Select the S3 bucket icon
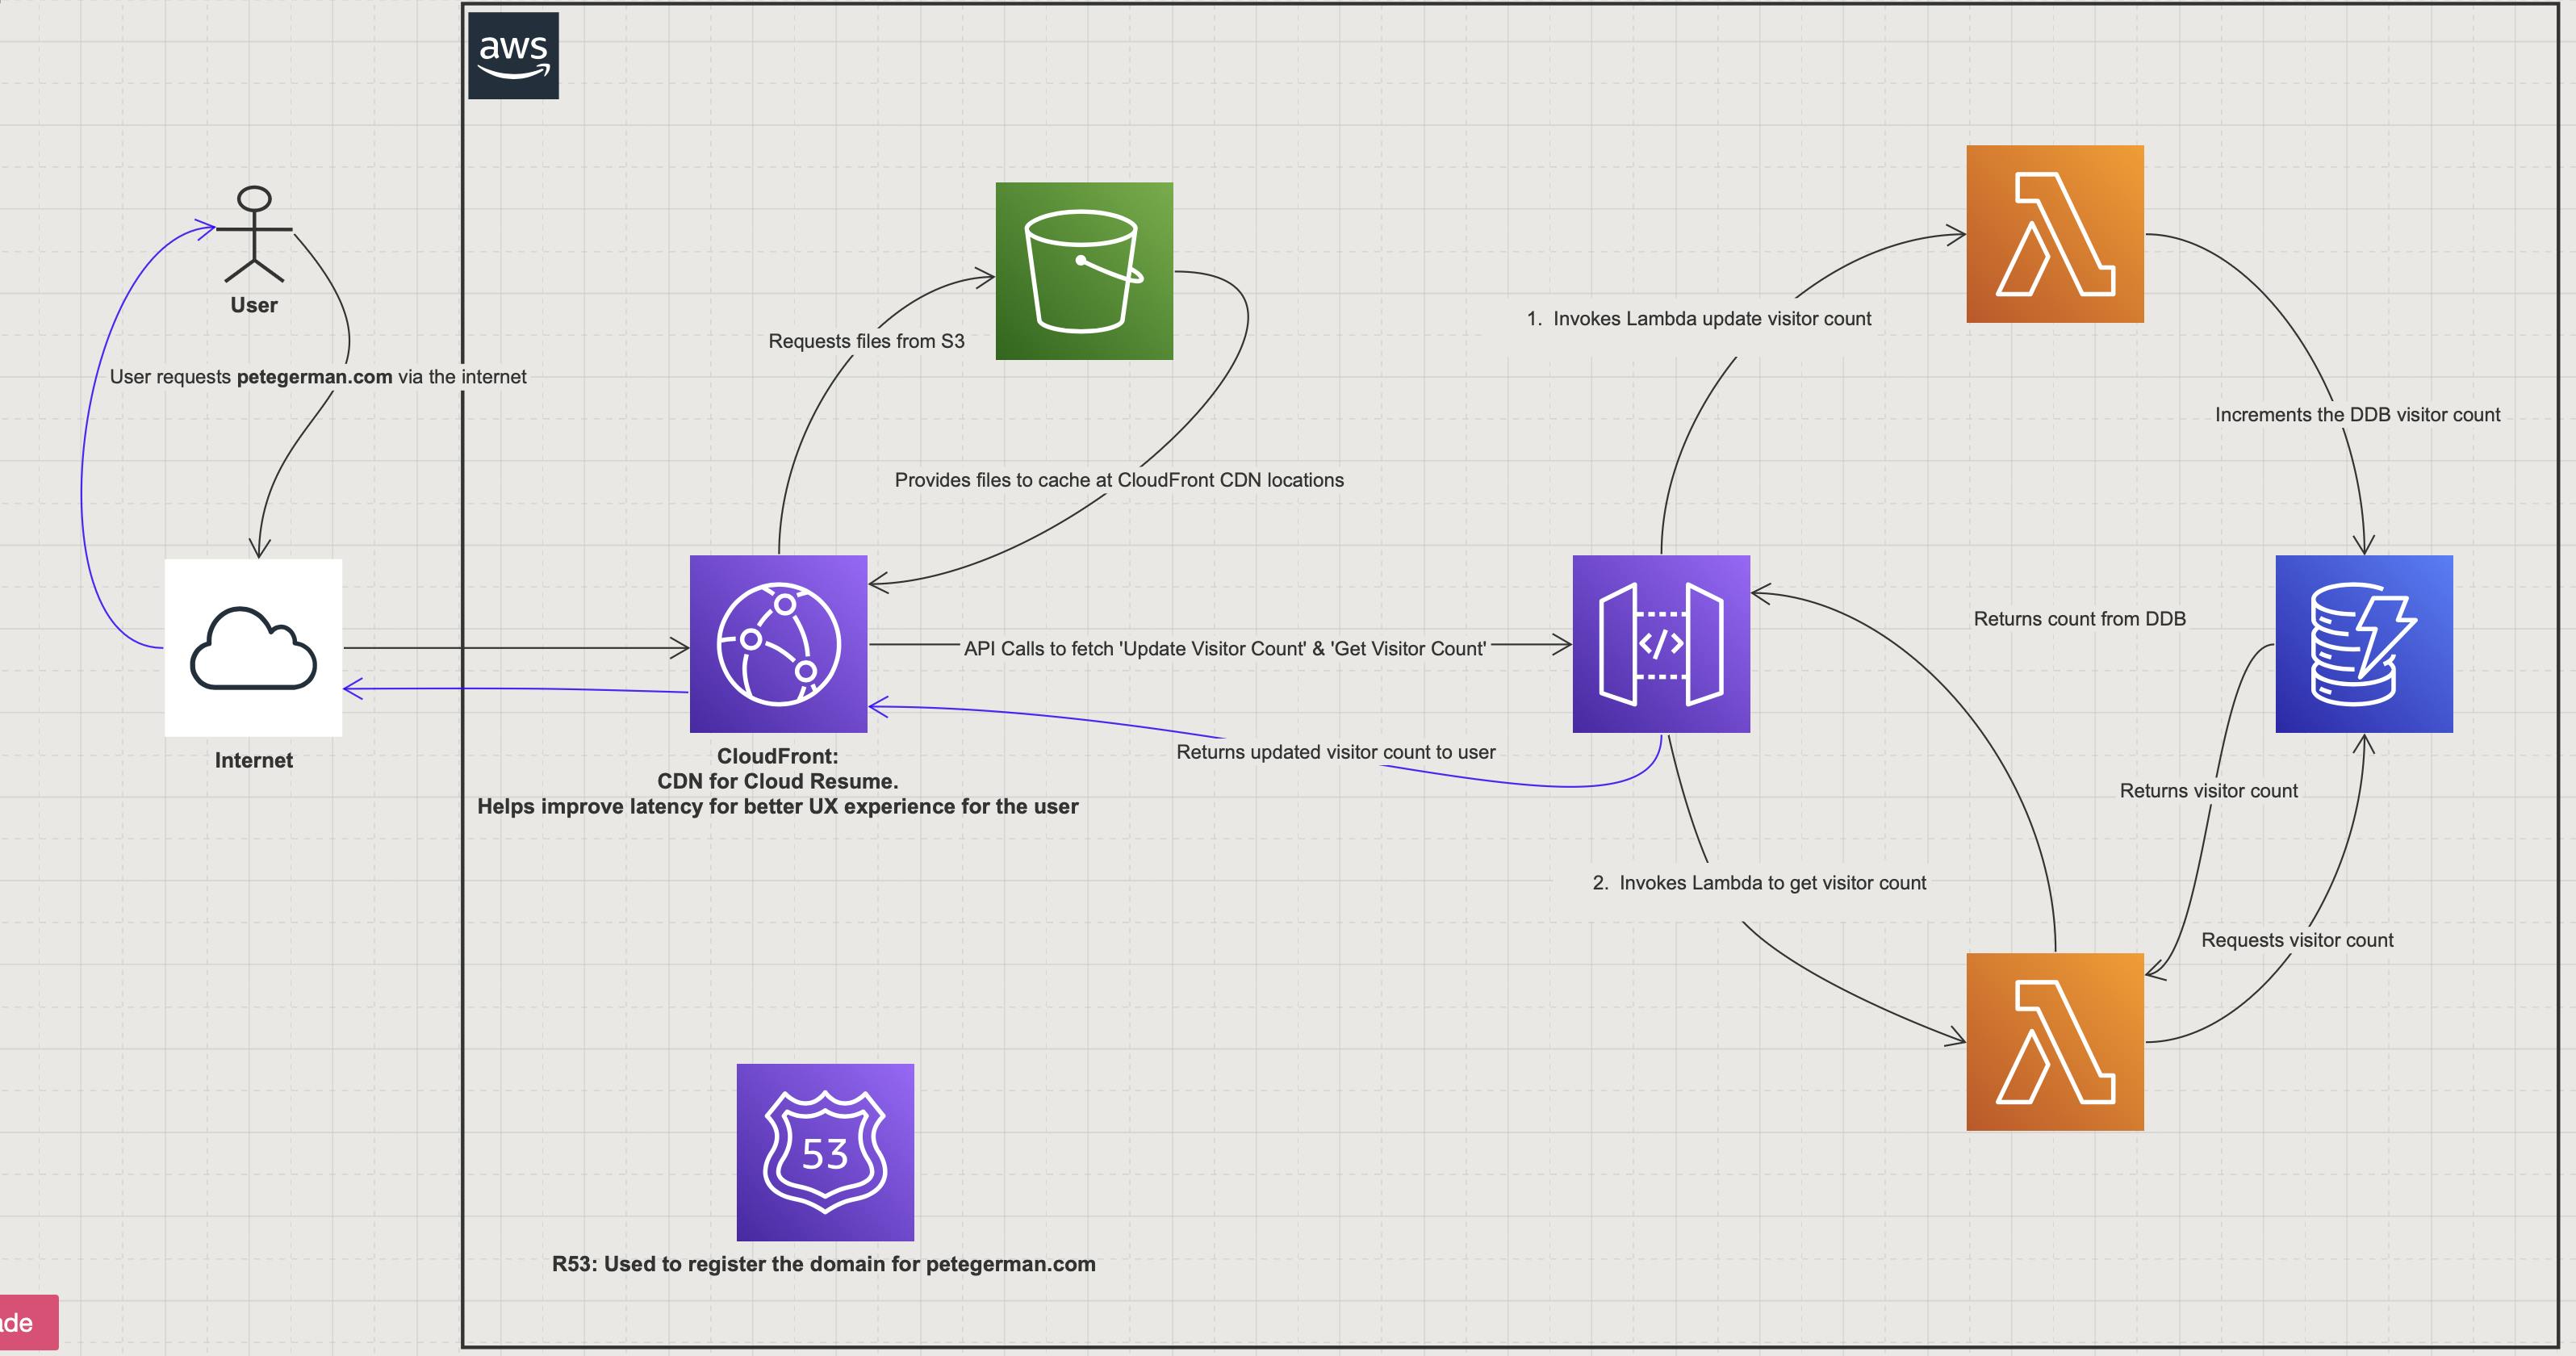 pyautogui.click(x=1084, y=271)
